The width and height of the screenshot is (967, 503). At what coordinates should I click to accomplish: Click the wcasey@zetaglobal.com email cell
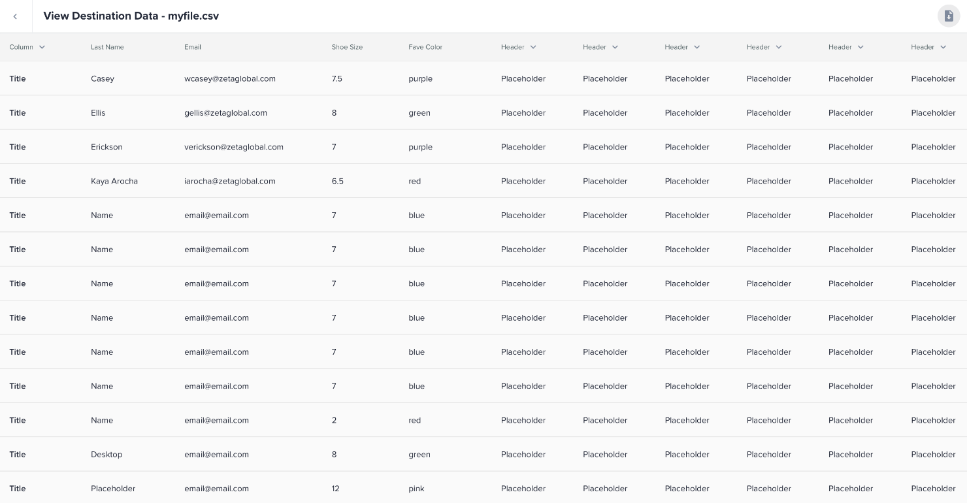click(230, 78)
